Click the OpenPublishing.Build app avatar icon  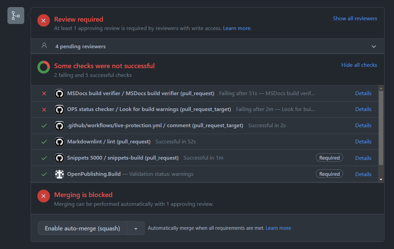pos(59,174)
